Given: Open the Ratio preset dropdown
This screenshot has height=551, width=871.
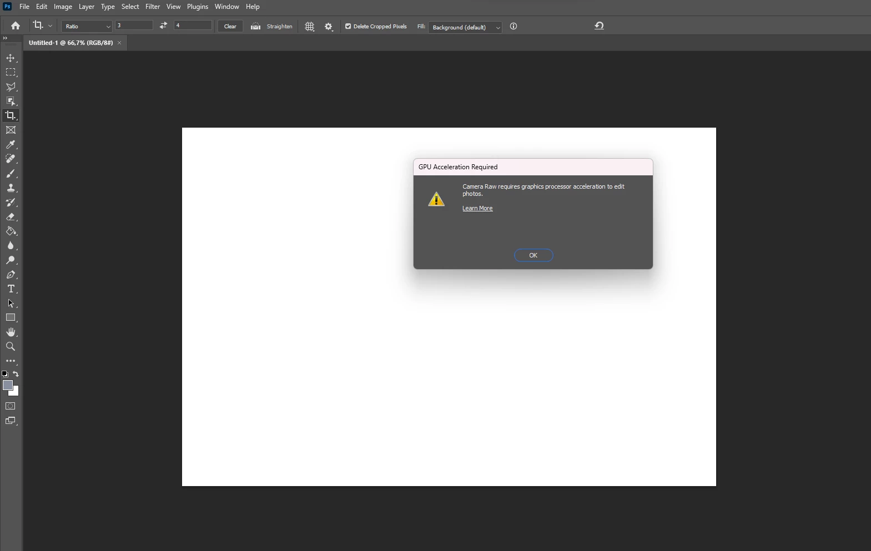Looking at the screenshot, I should 87,26.
